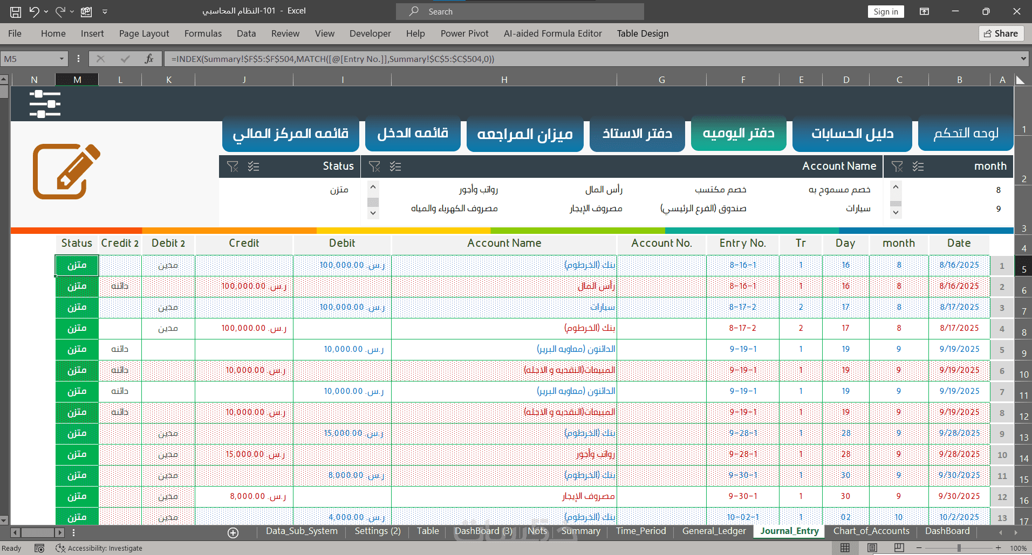Image resolution: width=1032 pixels, height=555 pixels.
Task: Switch to the Chart_of_Accounts sheet tab
Action: [x=871, y=531]
